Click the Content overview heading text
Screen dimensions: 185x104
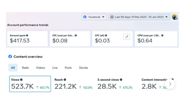[x=28, y=57]
